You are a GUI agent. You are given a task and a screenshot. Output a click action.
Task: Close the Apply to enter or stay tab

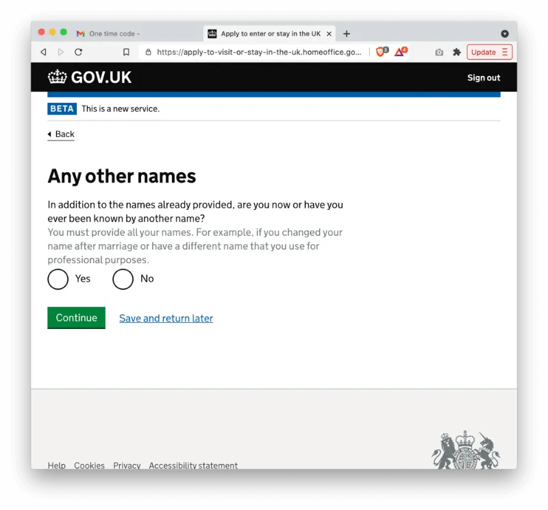click(329, 34)
